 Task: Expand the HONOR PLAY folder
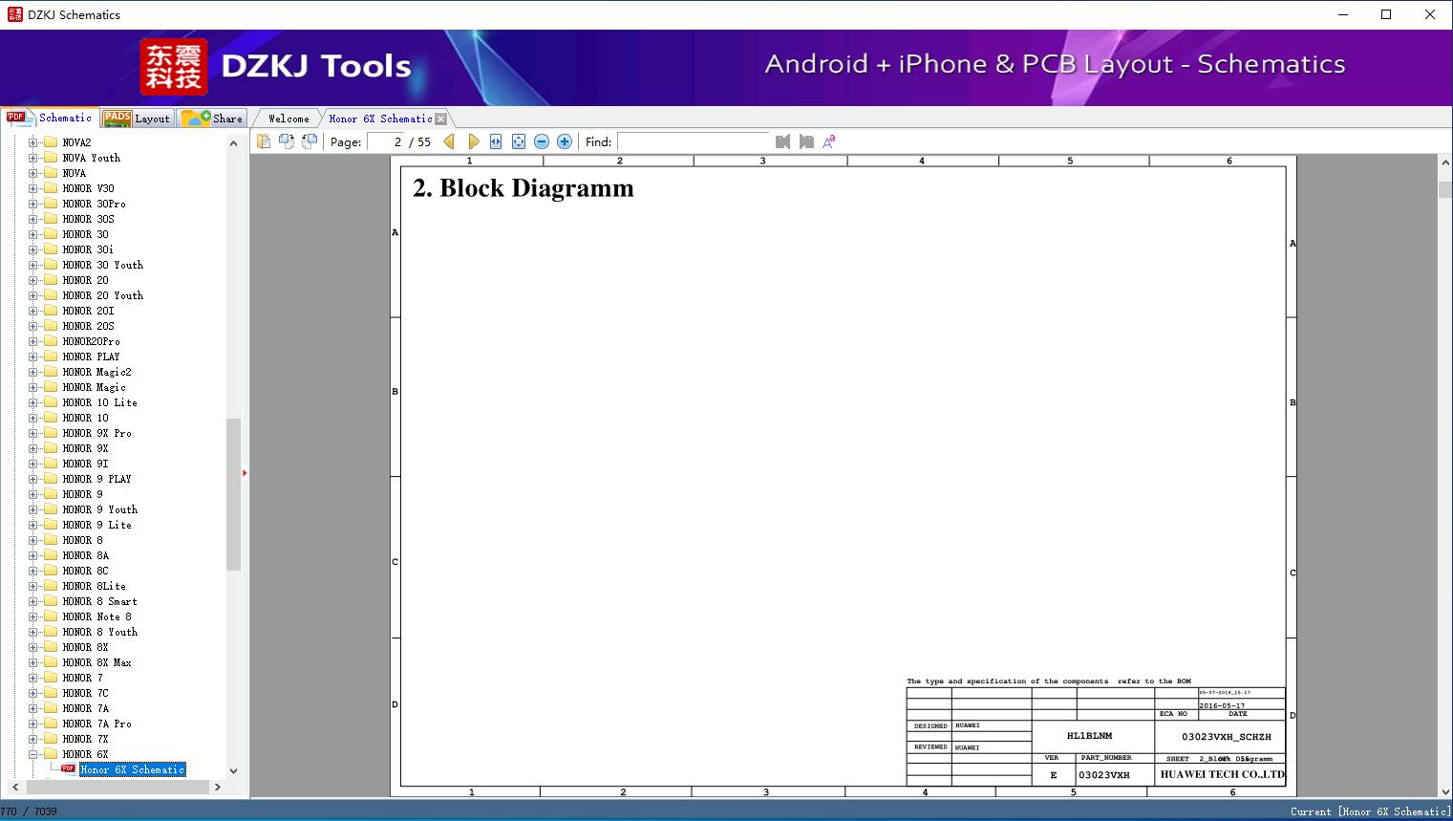[33, 356]
